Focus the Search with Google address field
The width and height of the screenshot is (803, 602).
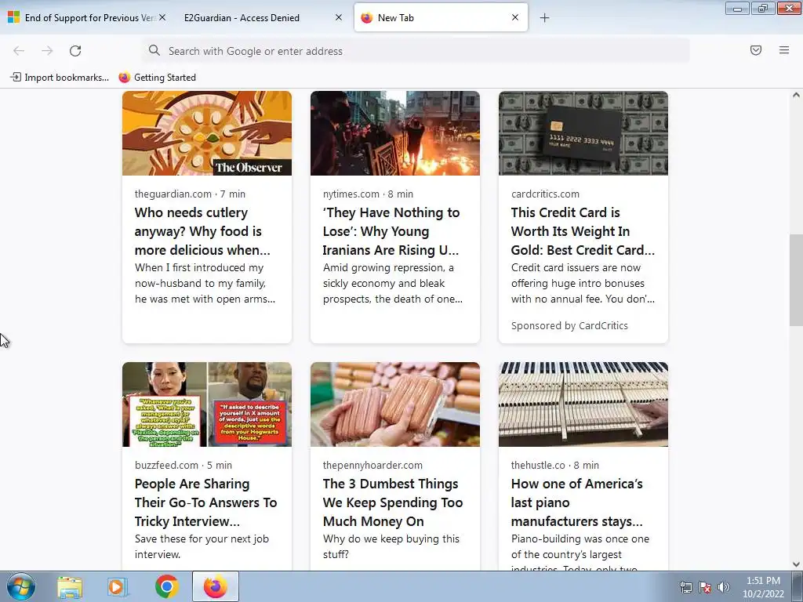416,51
